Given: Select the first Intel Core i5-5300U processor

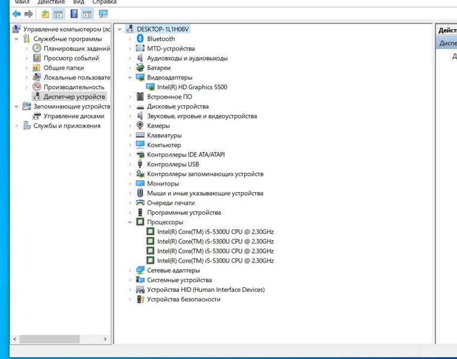Looking at the screenshot, I should (x=215, y=232).
